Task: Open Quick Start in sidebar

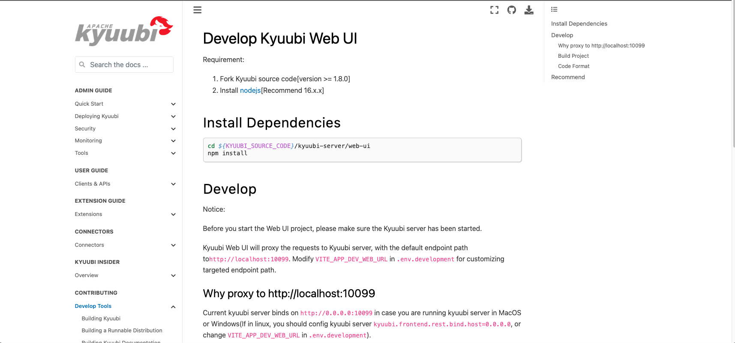Action: tap(89, 104)
